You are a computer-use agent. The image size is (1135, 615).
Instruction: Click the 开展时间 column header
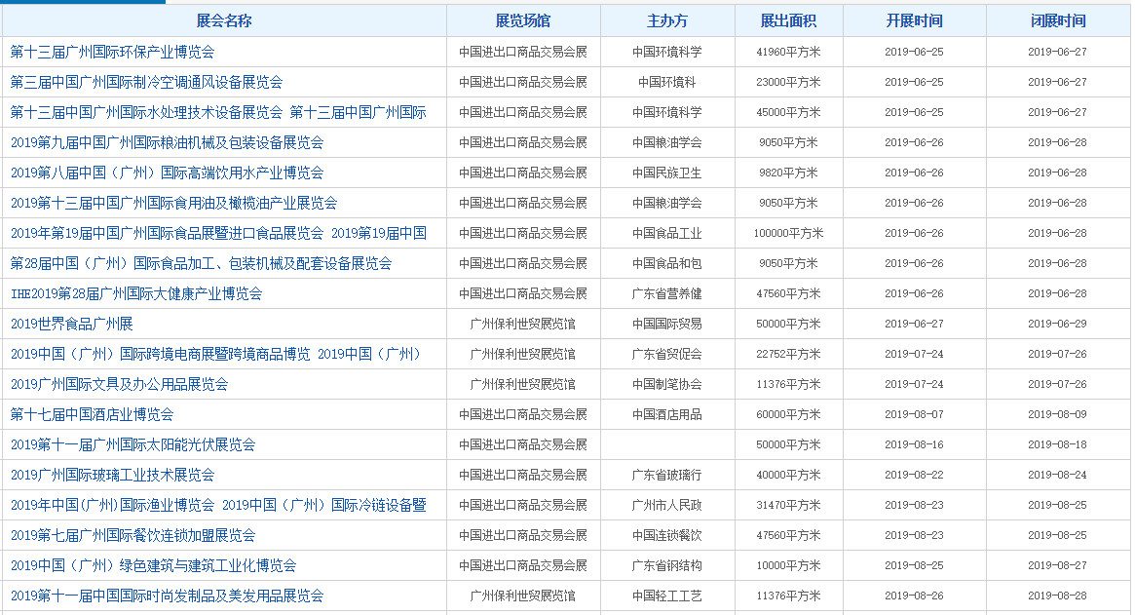[914, 21]
